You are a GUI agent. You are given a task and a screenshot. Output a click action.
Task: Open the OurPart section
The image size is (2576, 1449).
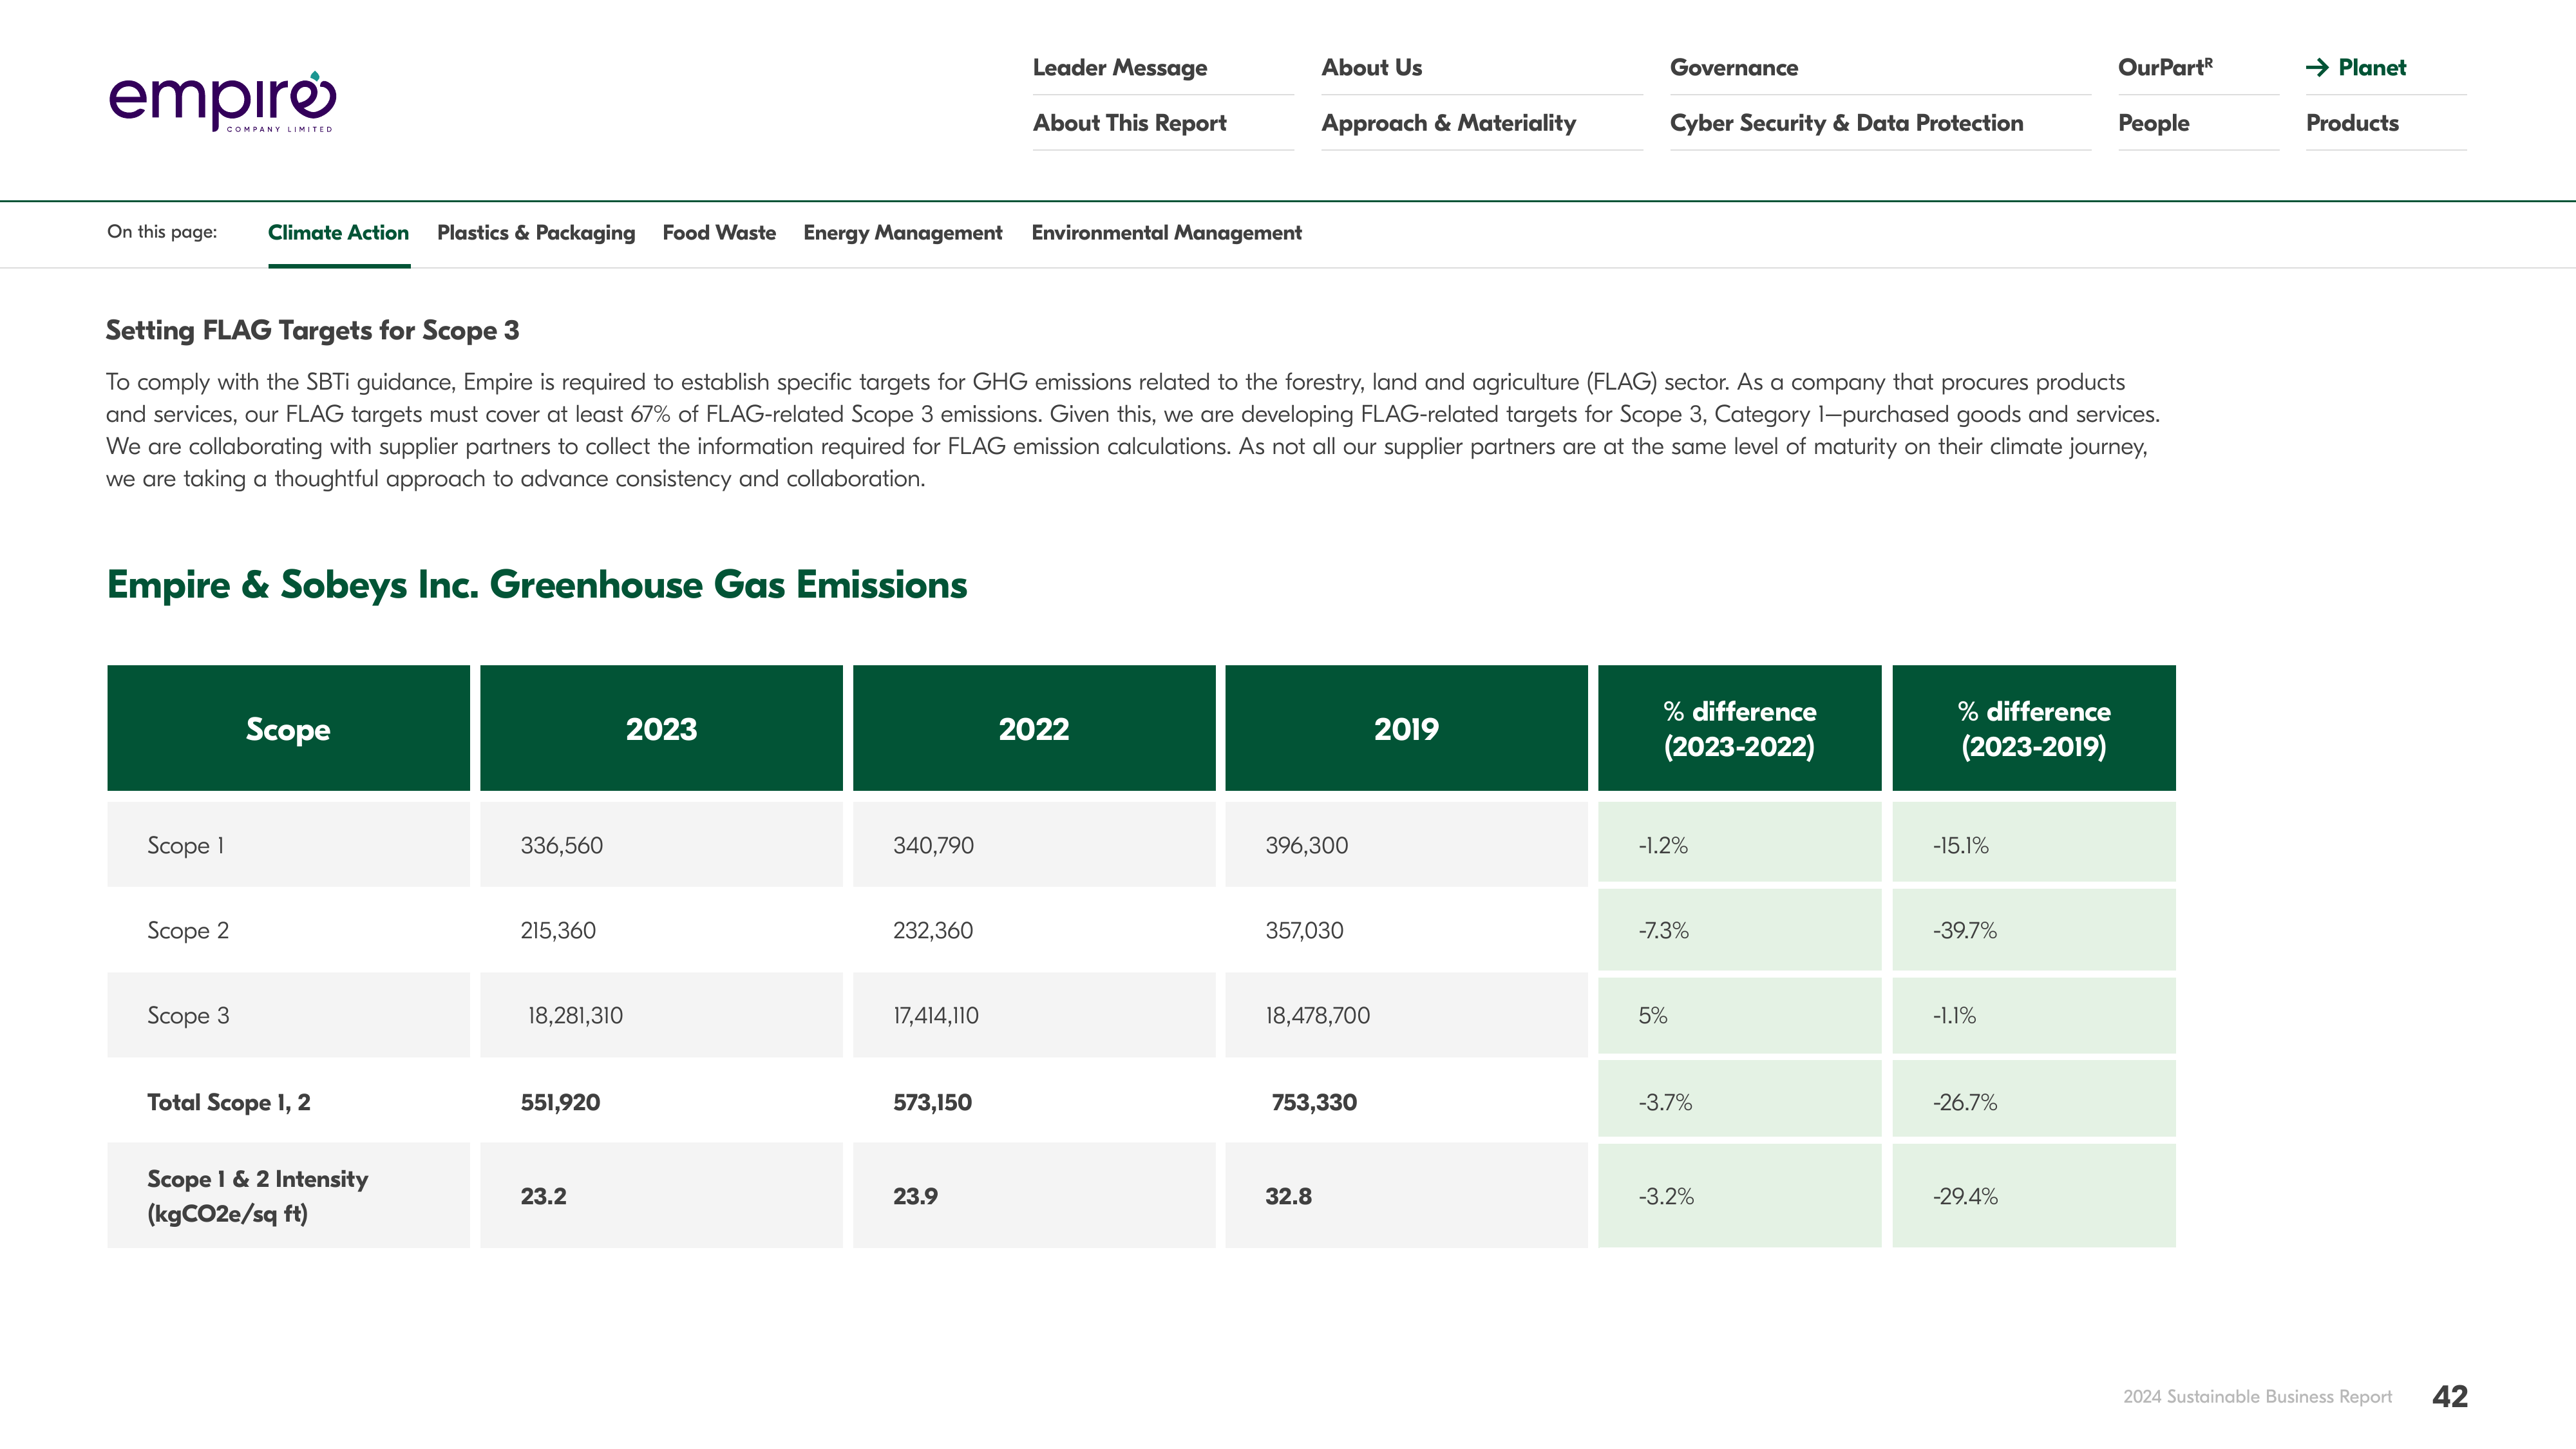2165,68
